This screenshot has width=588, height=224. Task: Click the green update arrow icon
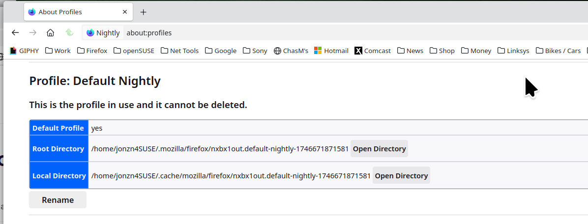tap(69, 33)
